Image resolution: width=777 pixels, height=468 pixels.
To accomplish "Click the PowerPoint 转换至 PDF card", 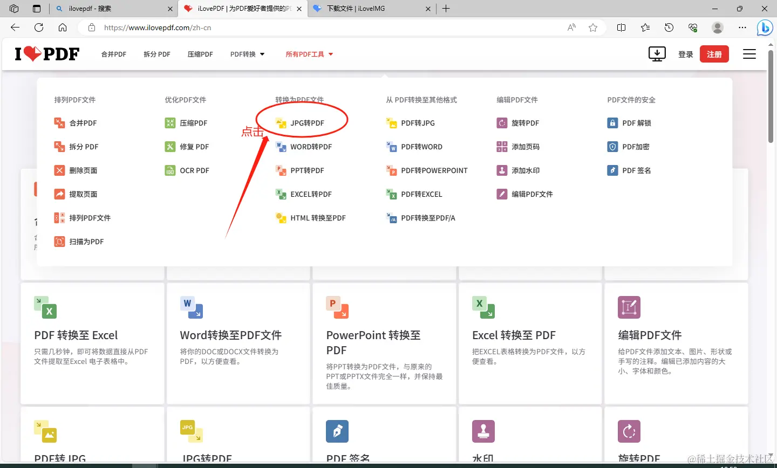I will pos(384,343).
